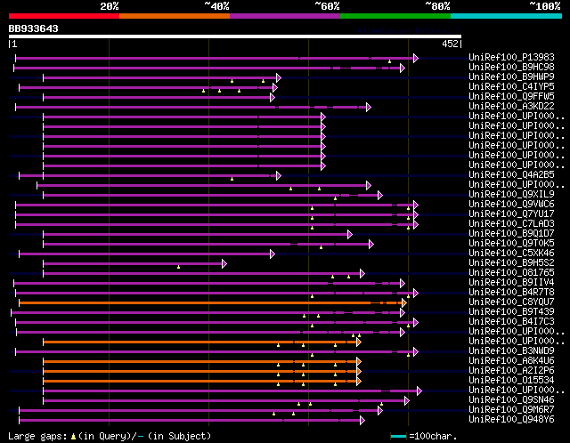
Task: Select the UniRef100_Q9XIL9 label
Action: click(x=511, y=194)
